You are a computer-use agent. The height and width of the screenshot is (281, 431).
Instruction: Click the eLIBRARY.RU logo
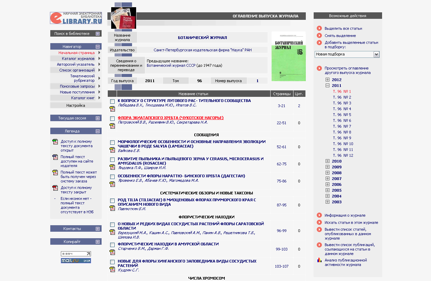[x=76, y=18]
